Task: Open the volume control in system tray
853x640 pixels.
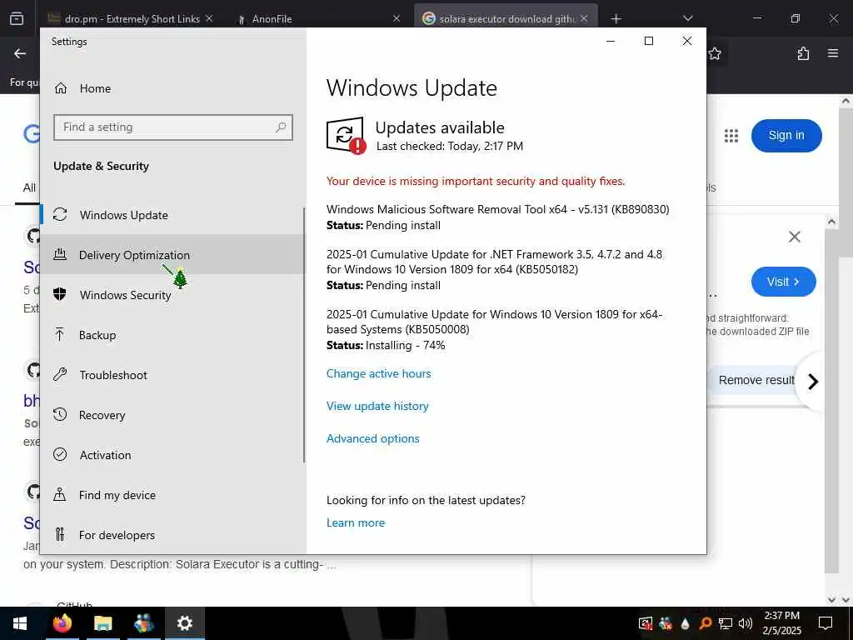Action: pyautogui.click(x=746, y=623)
